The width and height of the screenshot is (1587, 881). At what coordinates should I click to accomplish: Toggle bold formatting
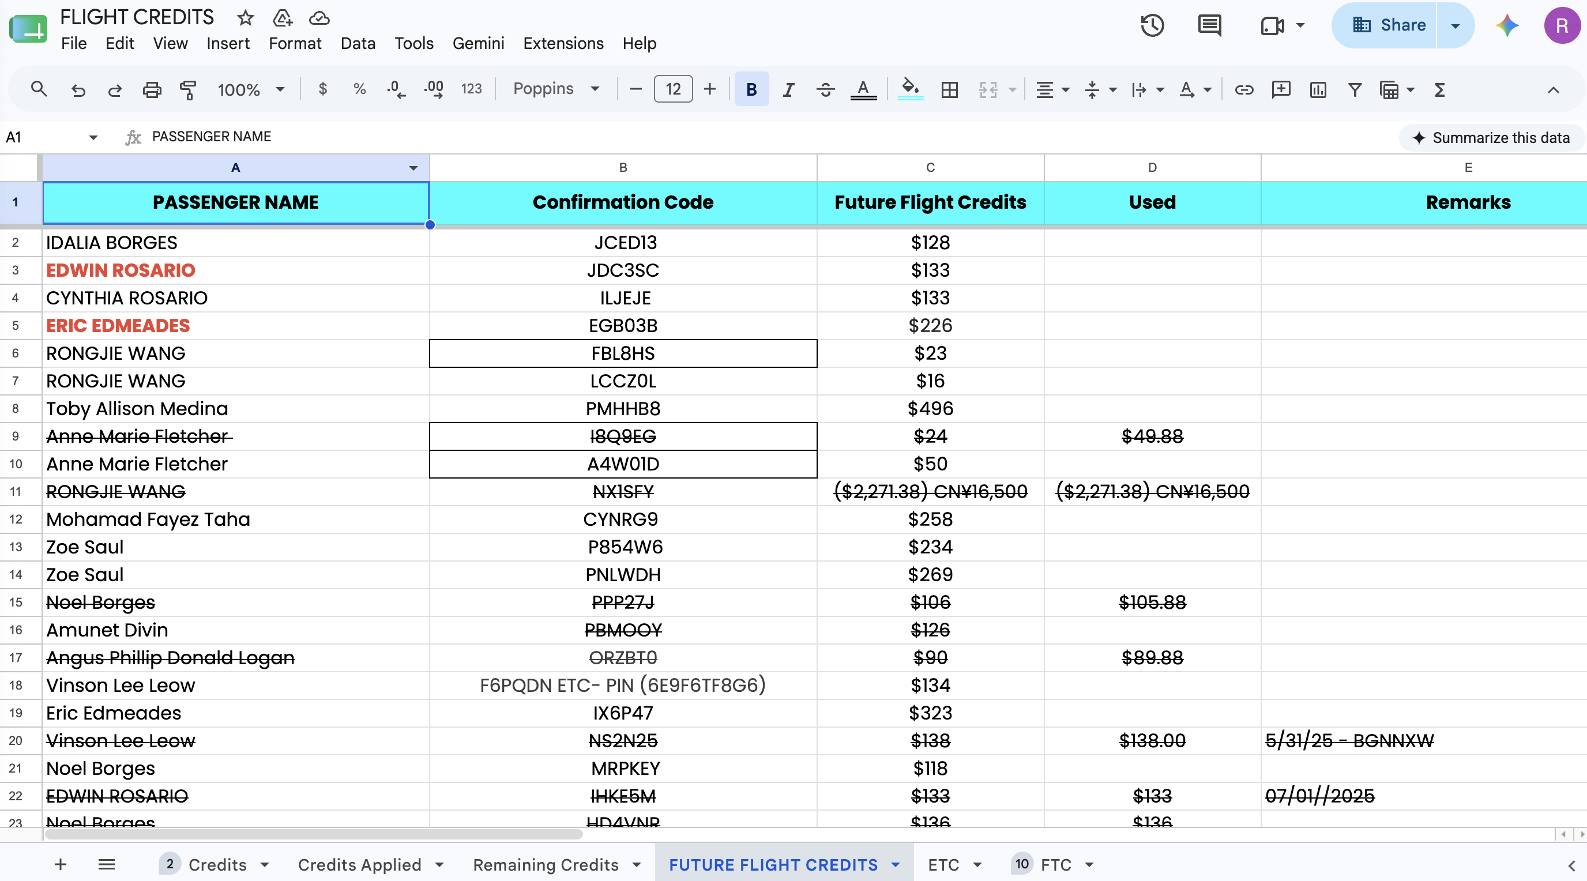[x=751, y=89]
